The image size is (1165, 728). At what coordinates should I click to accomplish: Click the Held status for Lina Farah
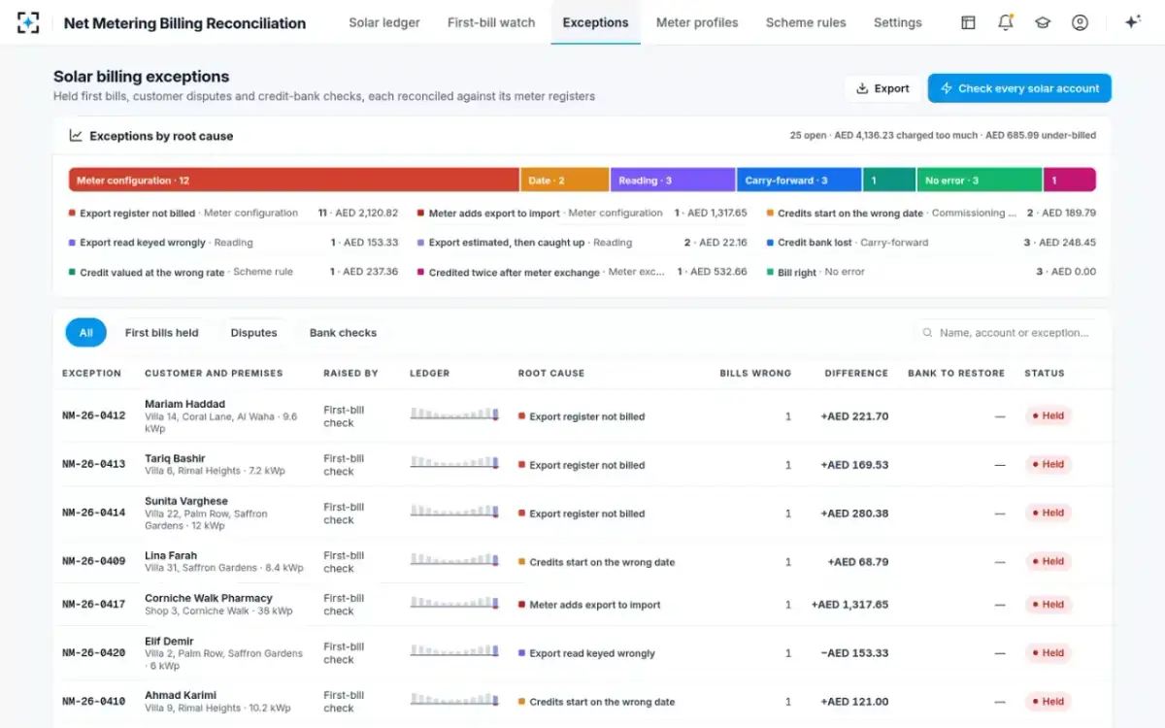(x=1048, y=561)
